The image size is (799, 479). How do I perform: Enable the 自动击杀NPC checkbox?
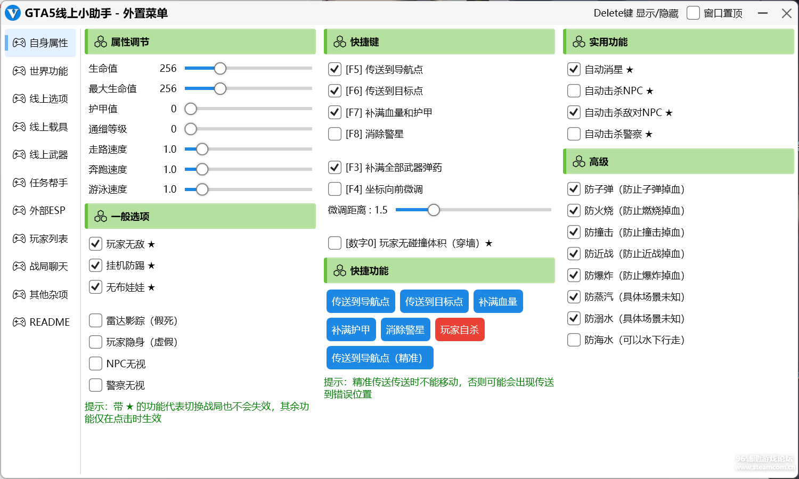574,91
